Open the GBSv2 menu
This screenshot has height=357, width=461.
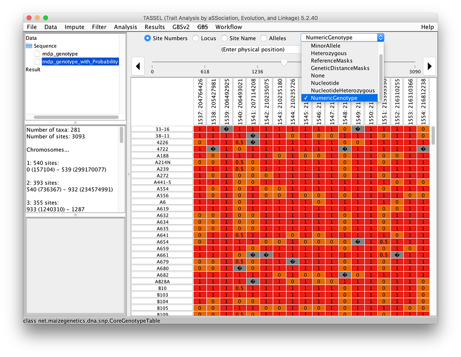(x=181, y=27)
